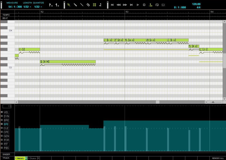226x160 pixels.
Task: Toggle the yellow auto-scroll icon
Action: tap(150, 5)
